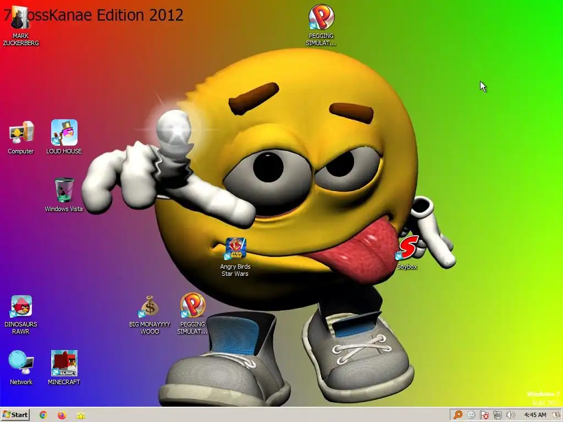Launch Firefox from the taskbar quick launch

[x=62, y=415]
